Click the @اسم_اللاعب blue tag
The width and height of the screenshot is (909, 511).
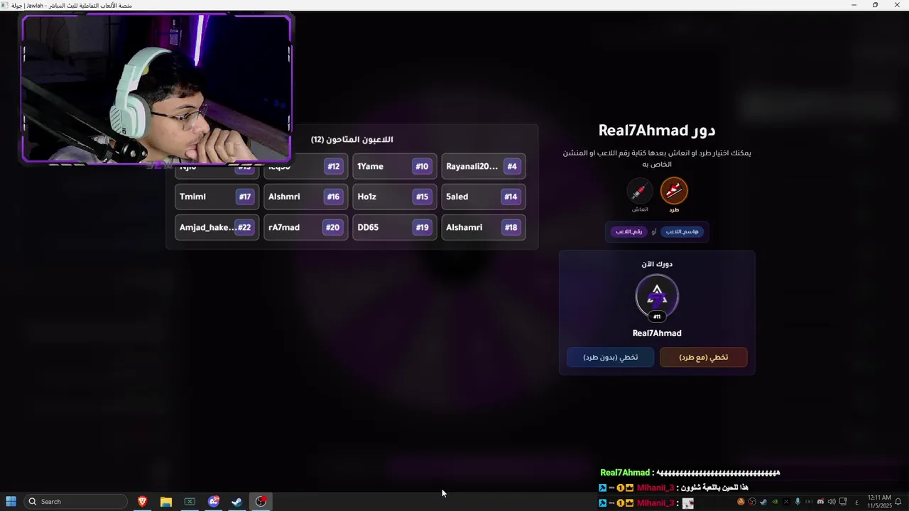[682, 231]
